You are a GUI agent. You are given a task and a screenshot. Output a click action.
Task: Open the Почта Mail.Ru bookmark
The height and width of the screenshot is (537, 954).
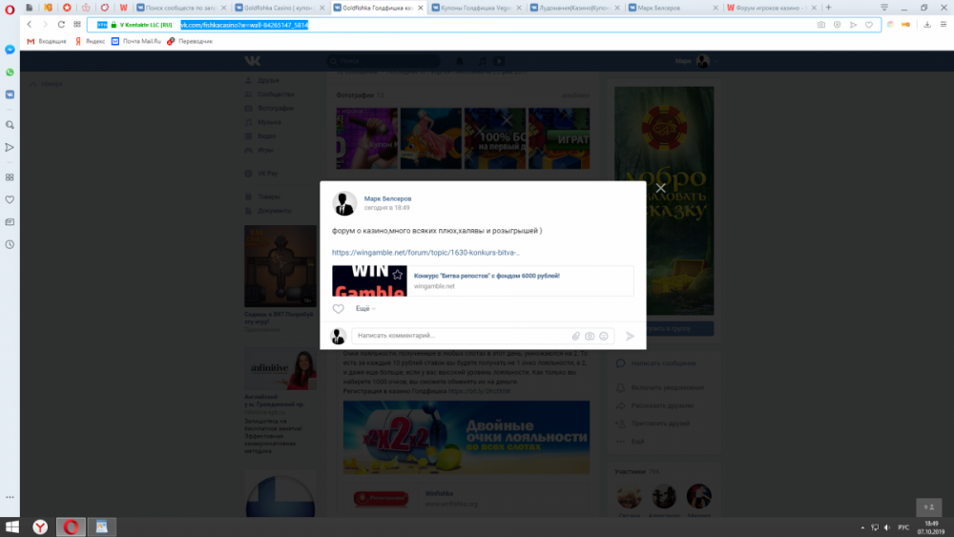pyautogui.click(x=136, y=41)
